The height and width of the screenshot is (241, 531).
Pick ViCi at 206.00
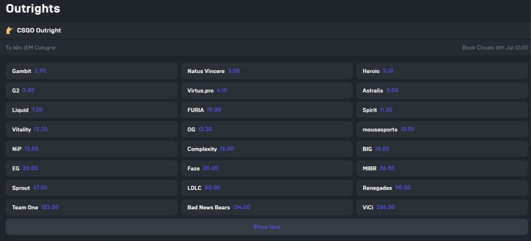click(442, 207)
